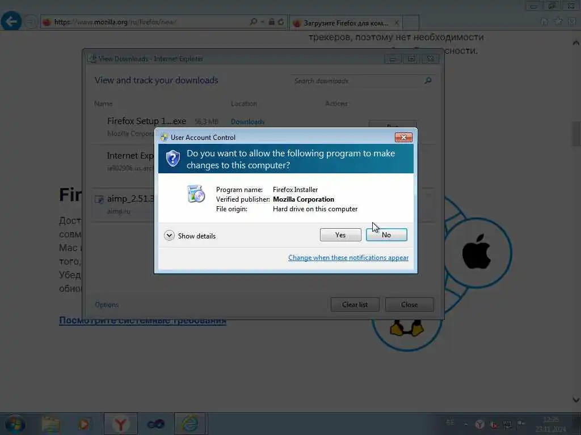Click the Internet Explorer forward arrow
Viewport: 581px width, 435px height.
pos(31,22)
